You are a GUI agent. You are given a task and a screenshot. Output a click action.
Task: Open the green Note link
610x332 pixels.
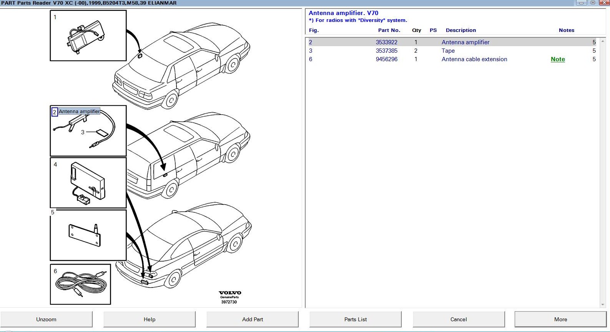coord(557,59)
